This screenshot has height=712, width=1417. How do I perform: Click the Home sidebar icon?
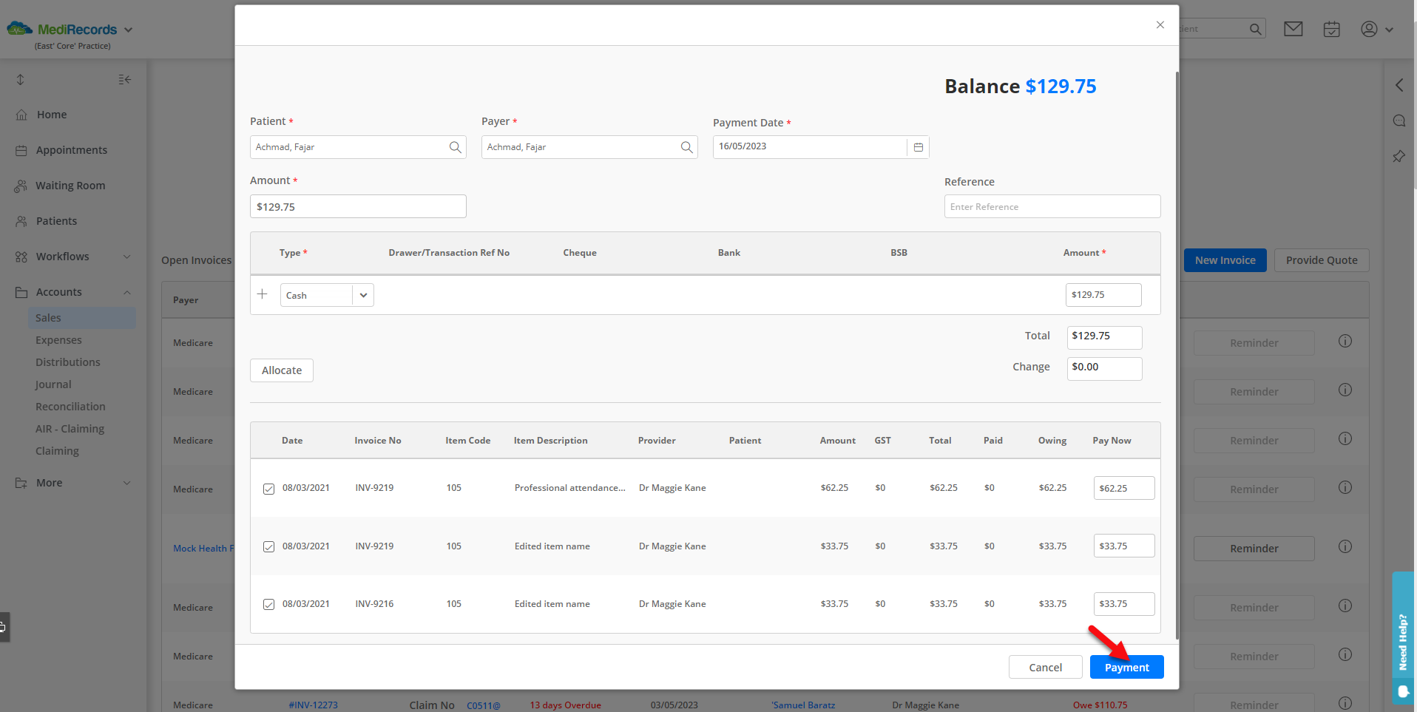(x=21, y=115)
